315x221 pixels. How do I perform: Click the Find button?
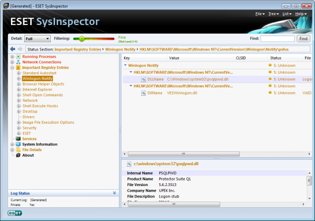(x=303, y=39)
